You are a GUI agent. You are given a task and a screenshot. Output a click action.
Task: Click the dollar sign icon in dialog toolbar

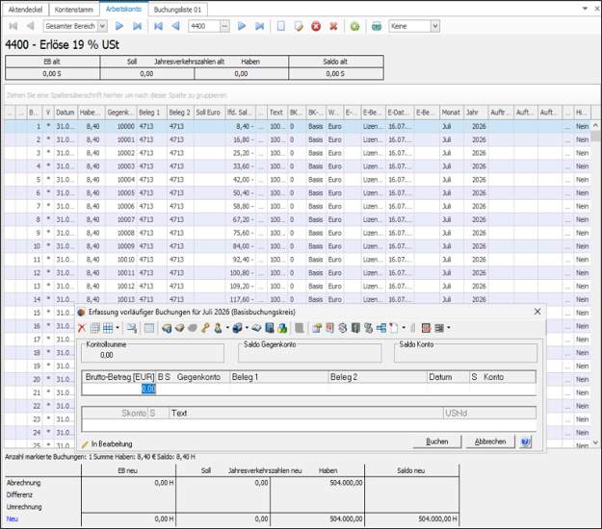(x=343, y=328)
